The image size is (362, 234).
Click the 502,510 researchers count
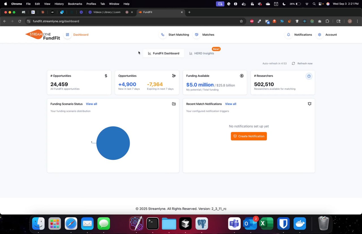pos(264,84)
